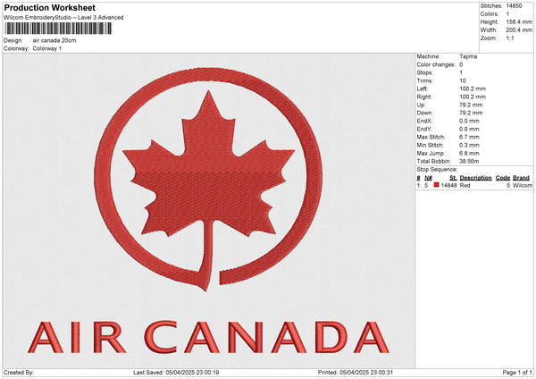Select the min stitch value 0.3 mm
Screen dimensions: 536x379
(469, 145)
